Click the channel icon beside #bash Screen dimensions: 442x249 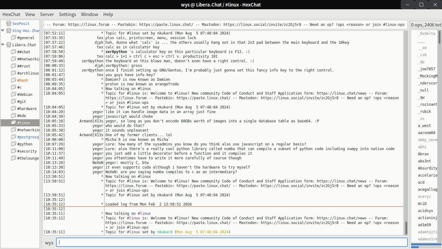pyautogui.click(x=14, y=80)
